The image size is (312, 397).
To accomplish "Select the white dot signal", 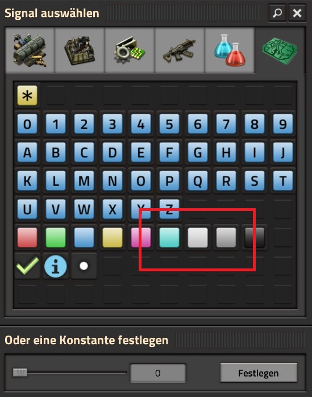I will 84,266.
